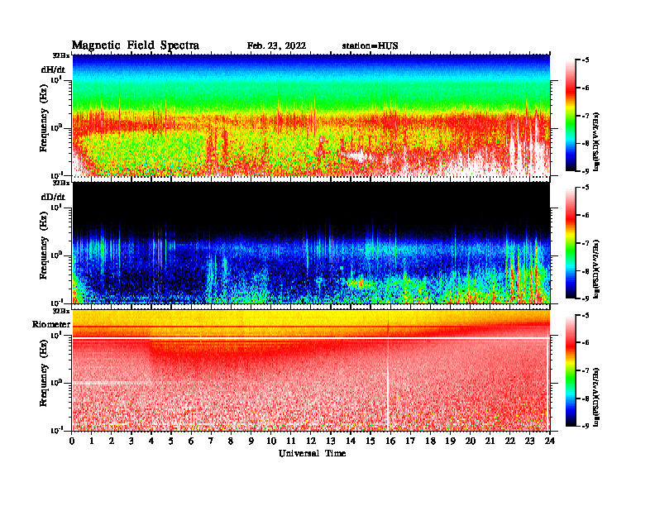Click hour "5" on the Universal Time axis
655x506 pixels.
tap(171, 442)
